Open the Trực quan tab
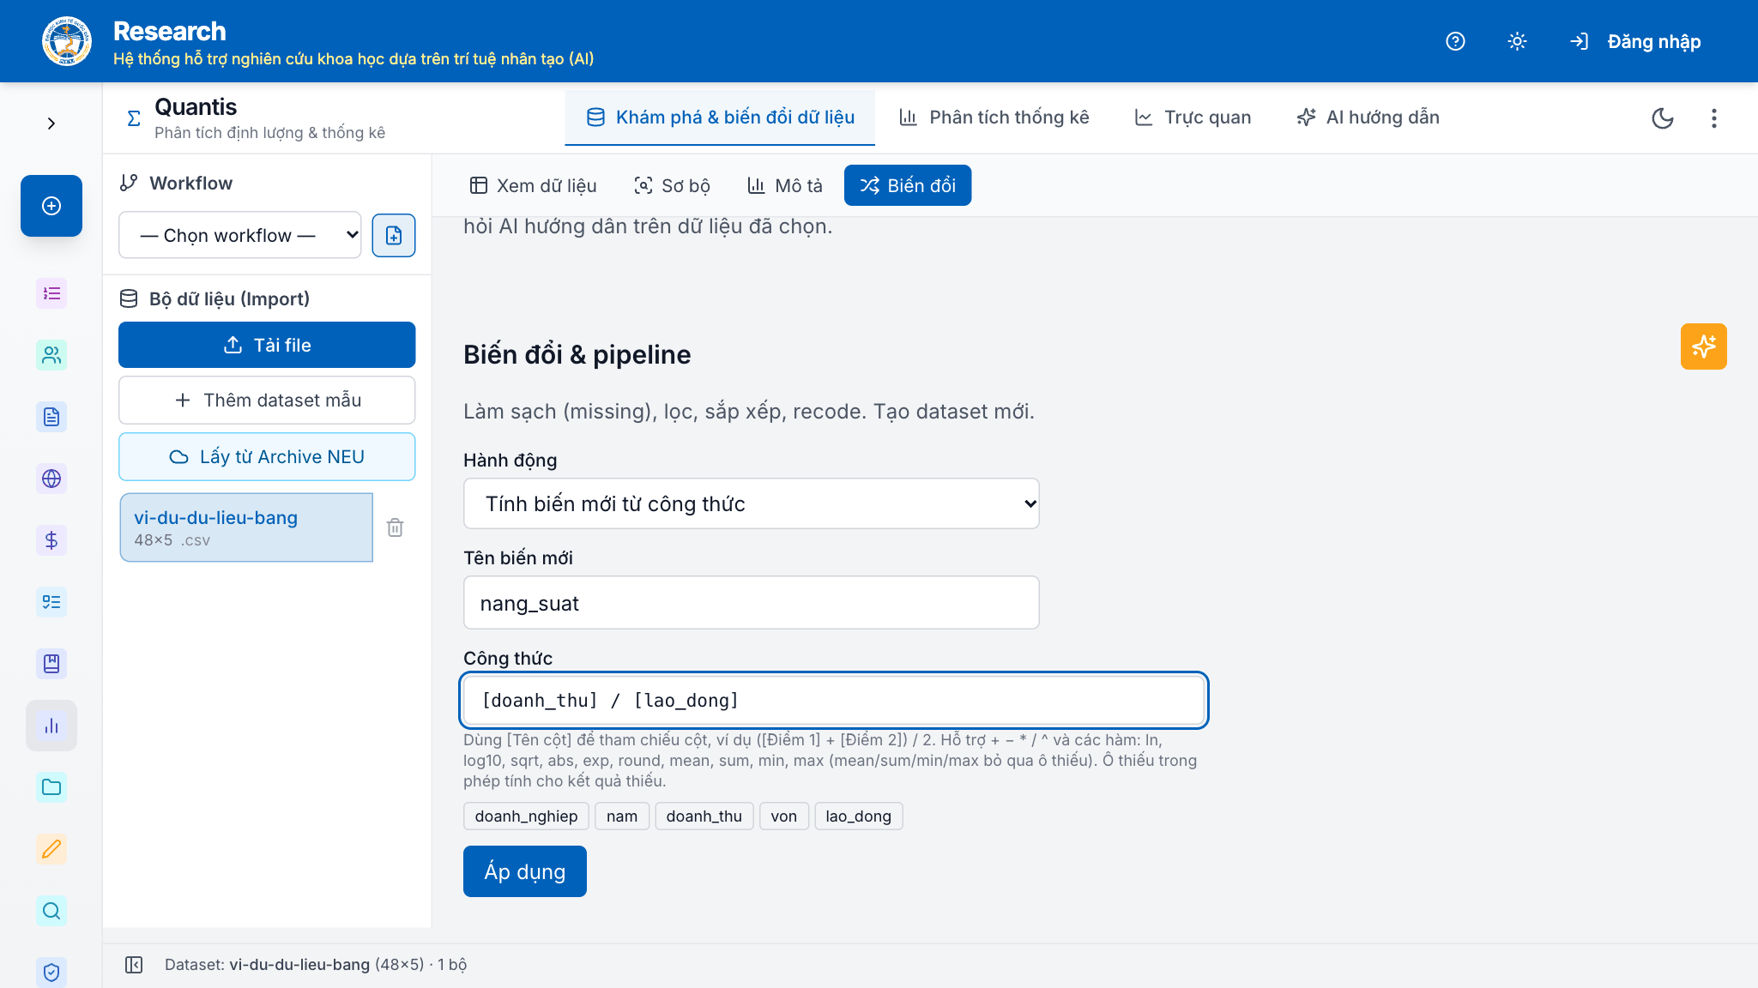Screen dimensions: 1758x988 tap(1193, 117)
